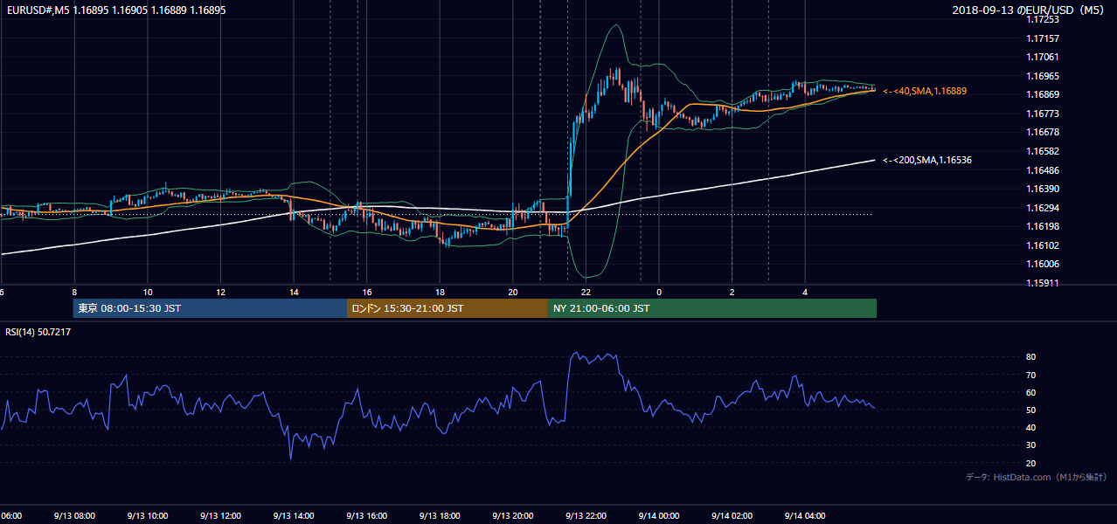Click price level 1.16869 on the price axis
Image resolution: width=1117 pixels, height=524 pixels.
[1043, 95]
